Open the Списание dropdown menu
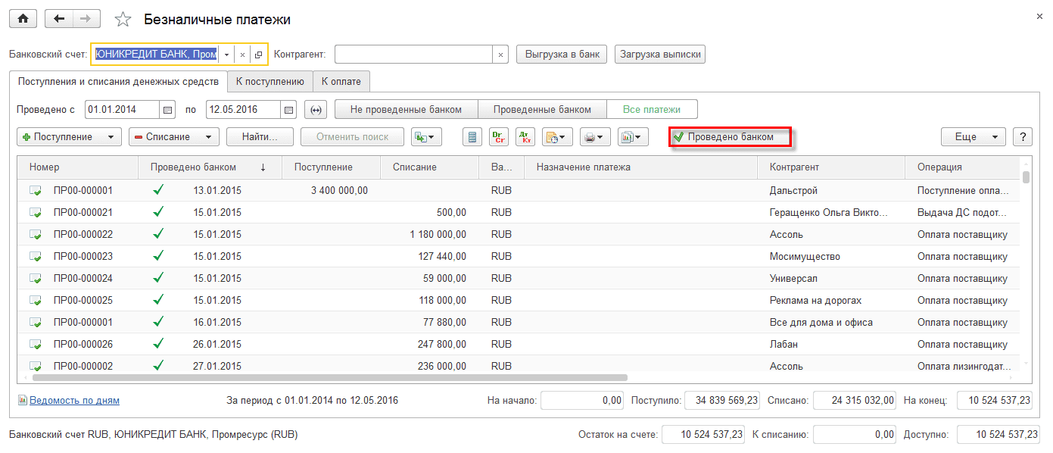The width and height of the screenshot is (1053, 453). pos(174,137)
